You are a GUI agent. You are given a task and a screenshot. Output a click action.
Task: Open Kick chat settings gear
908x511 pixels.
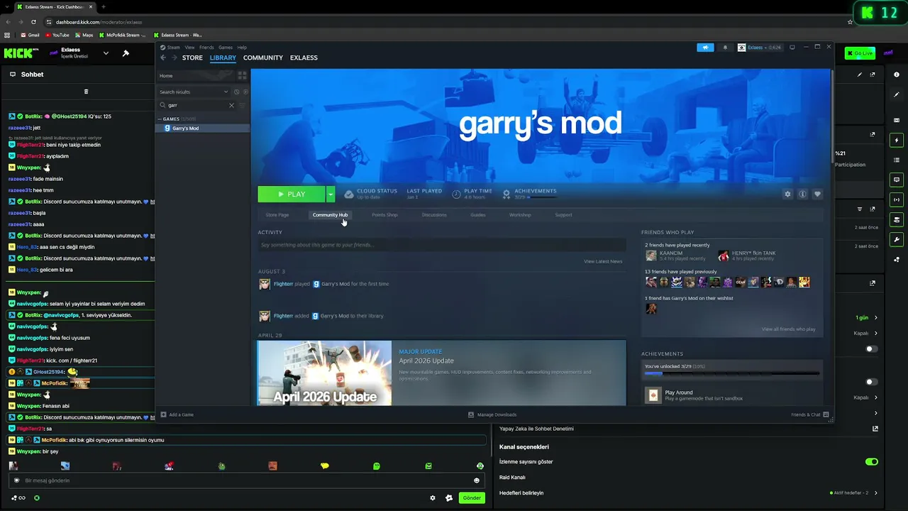coord(433,498)
